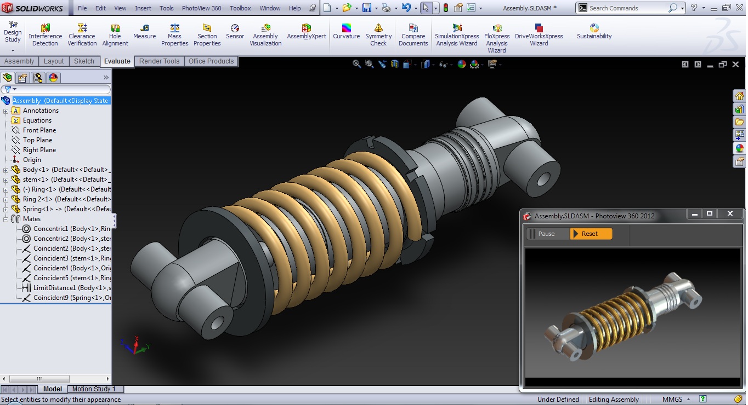This screenshot has height=405, width=748.
Task: Select the Origin in feature tree
Action: [x=32, y=160]
